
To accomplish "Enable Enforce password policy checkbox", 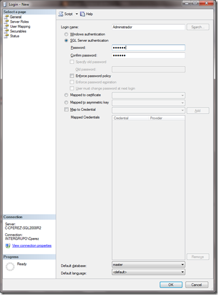I will (x=72, y=76).
